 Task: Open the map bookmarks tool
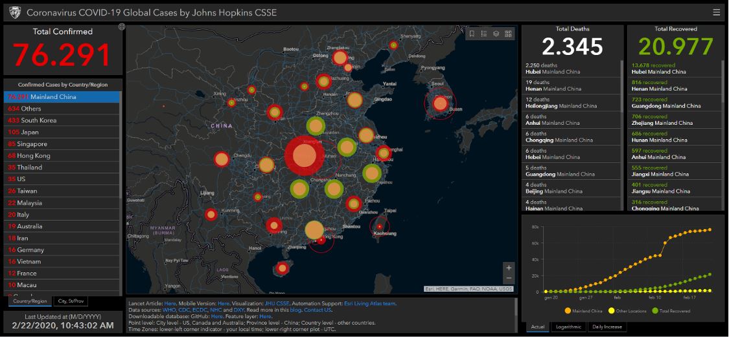pyautogui.click(x=472, y=34)
